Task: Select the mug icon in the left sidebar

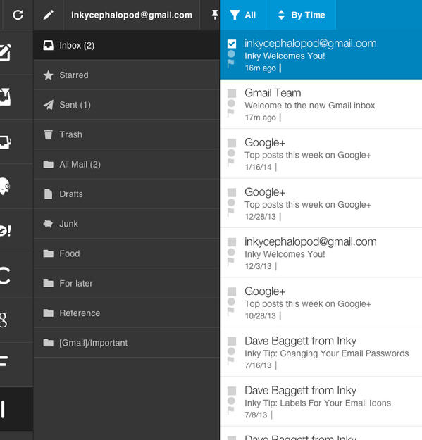Action: pos(6,142)
